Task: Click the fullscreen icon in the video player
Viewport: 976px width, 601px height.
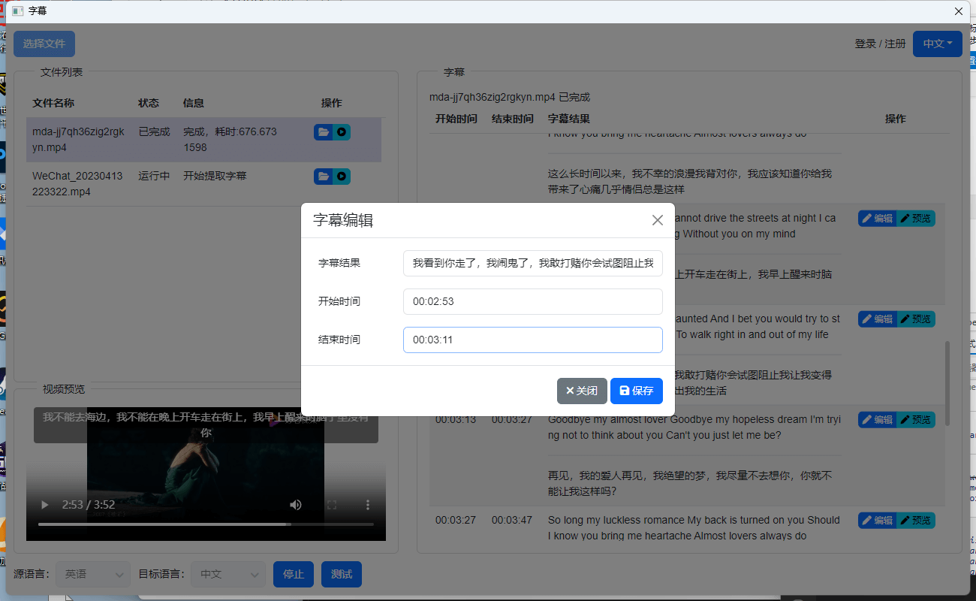Action: pos(331,505)
